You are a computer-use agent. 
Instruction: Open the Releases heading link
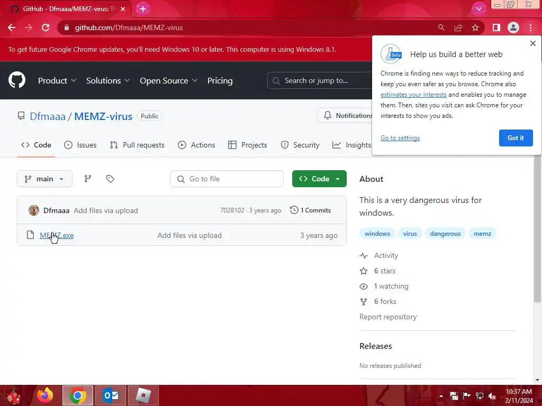coord(375,346)
